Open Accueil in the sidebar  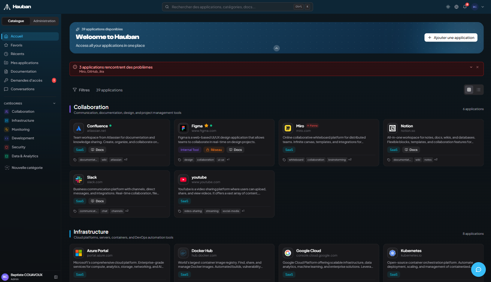click(x=30, y=36)
